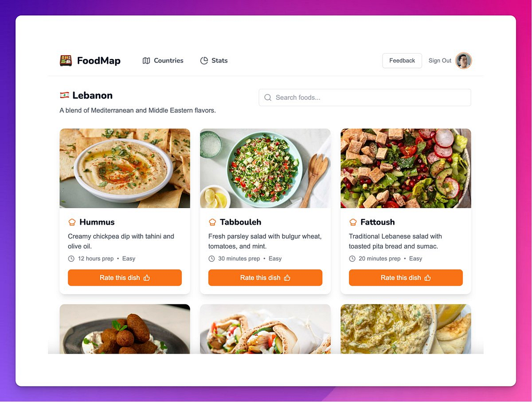This screenshot has height=402, width=532.
Task: Click the magnifier icon in the search box
Action: coord(268,98)
